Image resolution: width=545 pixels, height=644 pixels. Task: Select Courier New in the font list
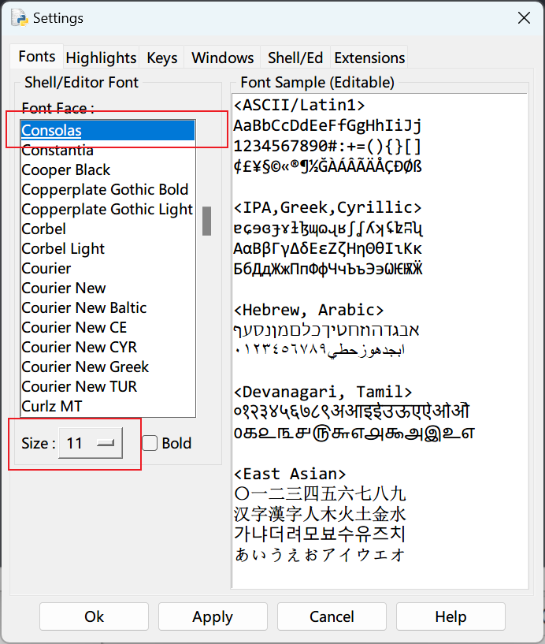coord(64,288)
